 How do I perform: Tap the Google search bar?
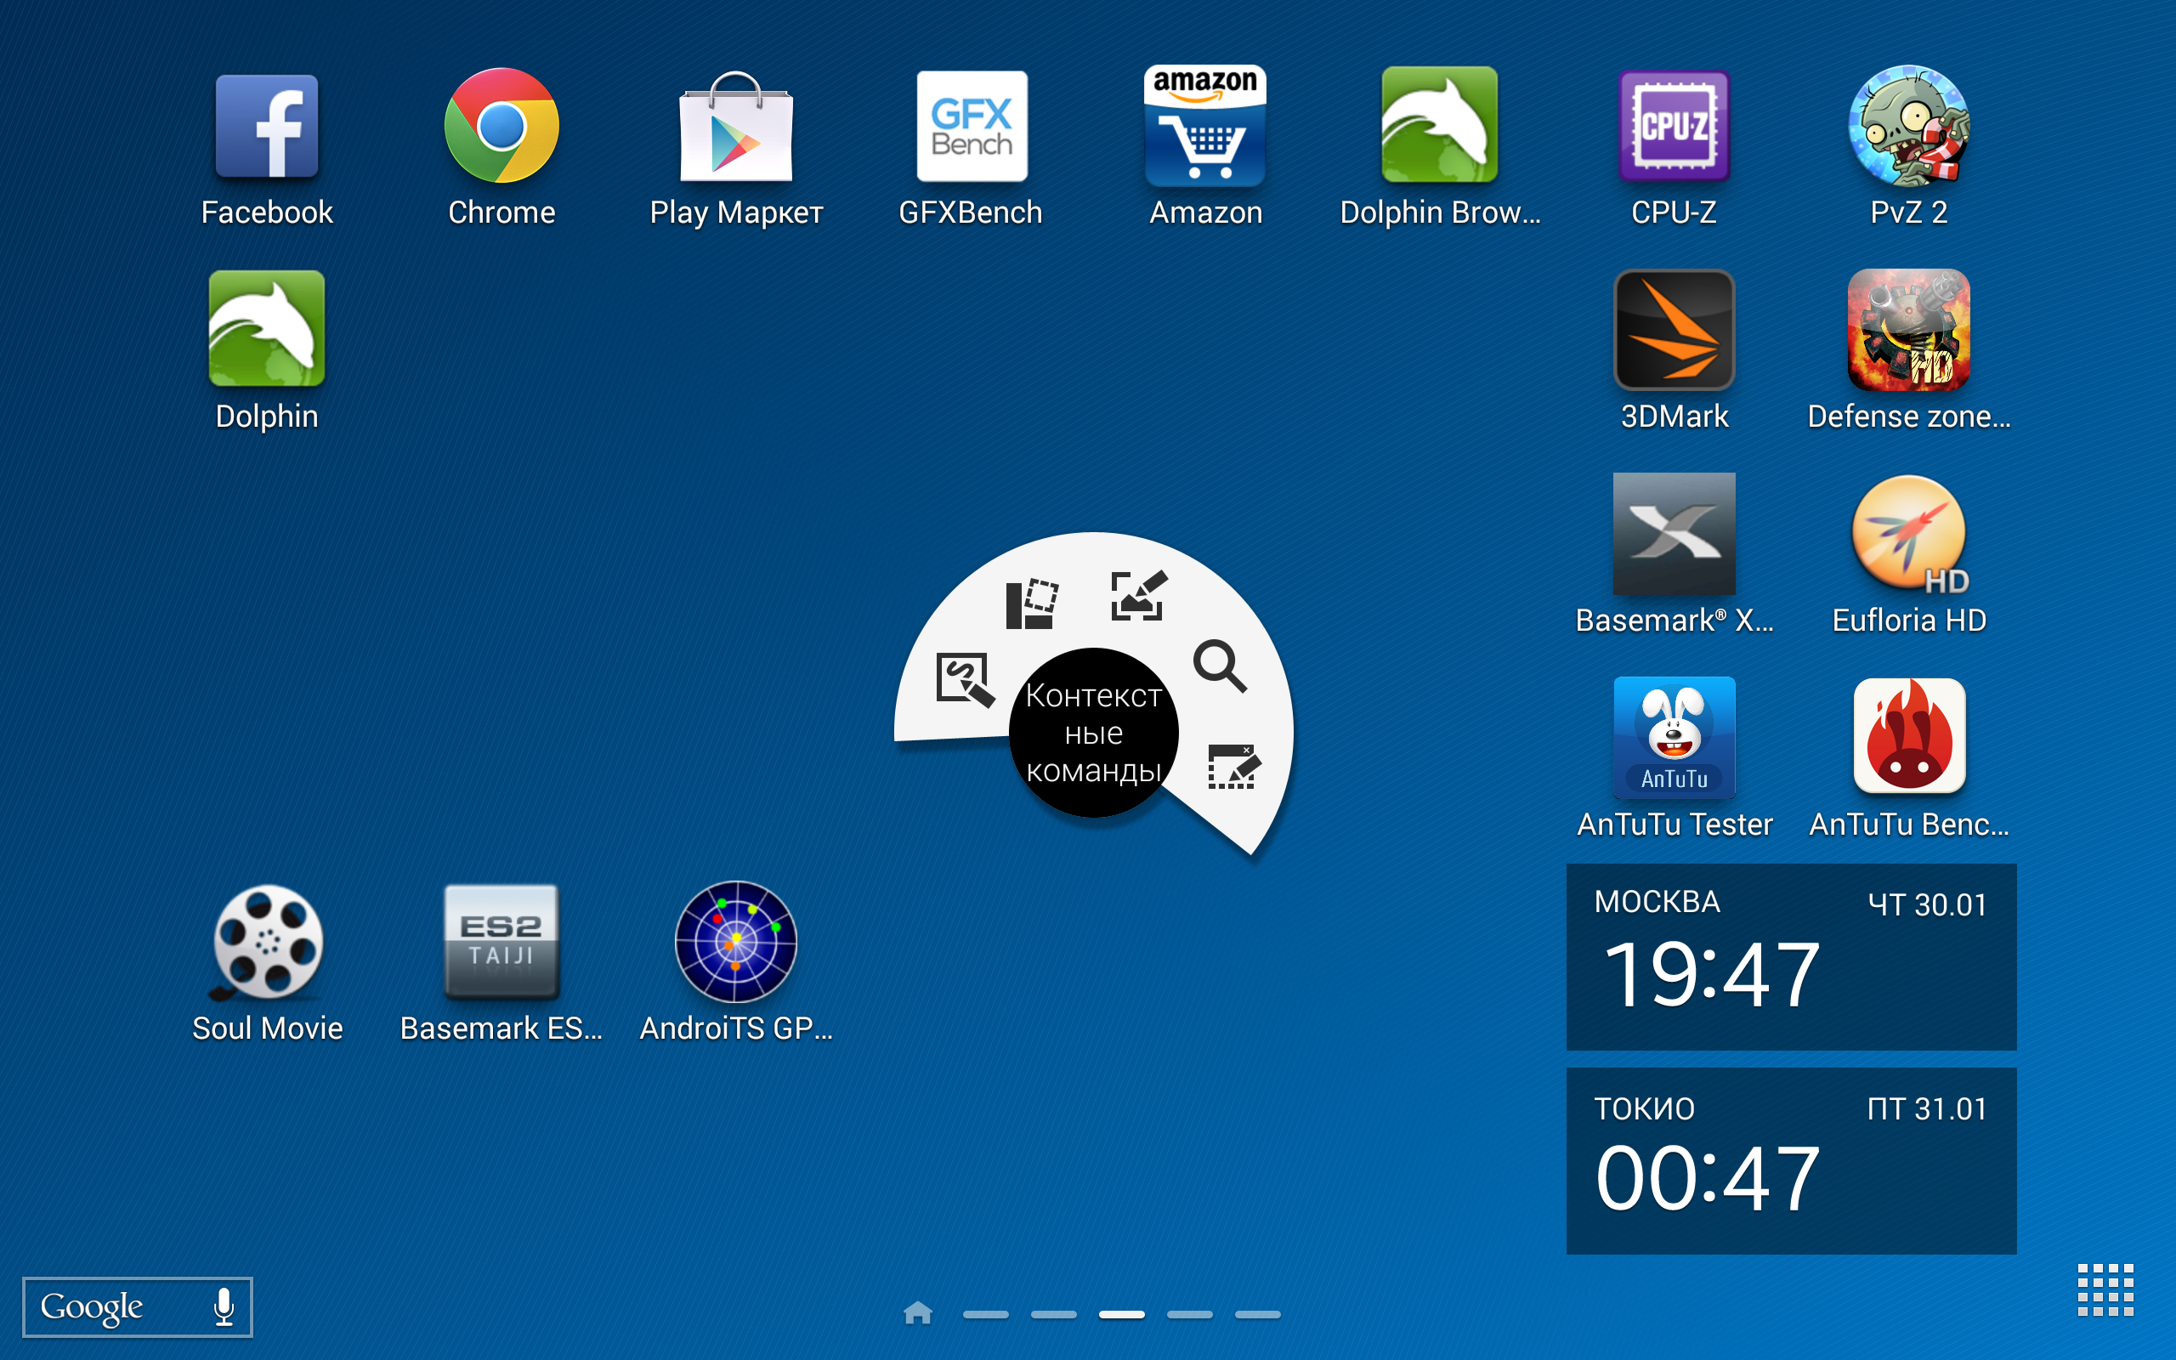tap(138, 1307)
